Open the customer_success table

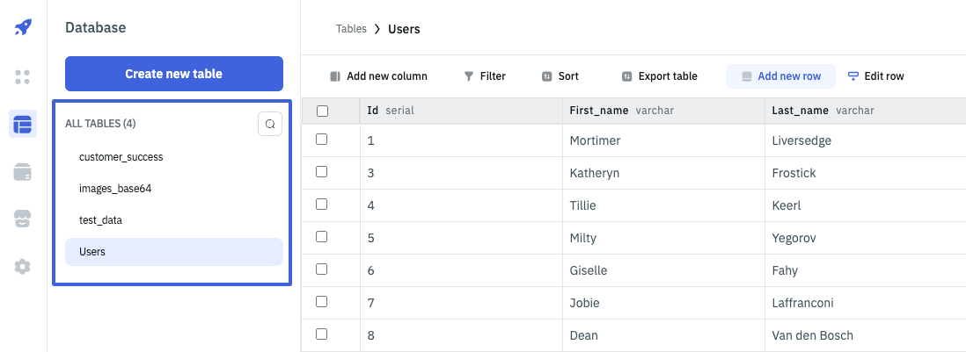click(121, 157)
